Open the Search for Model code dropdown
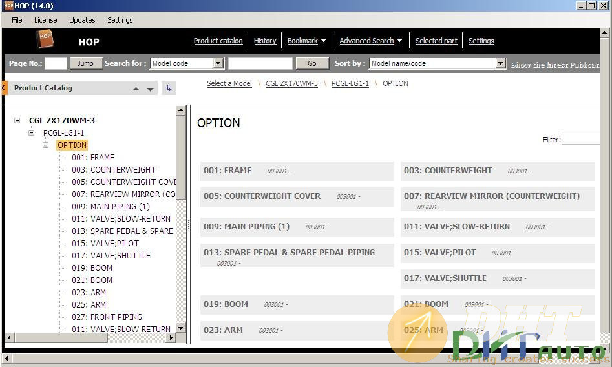 pos(218,63)
